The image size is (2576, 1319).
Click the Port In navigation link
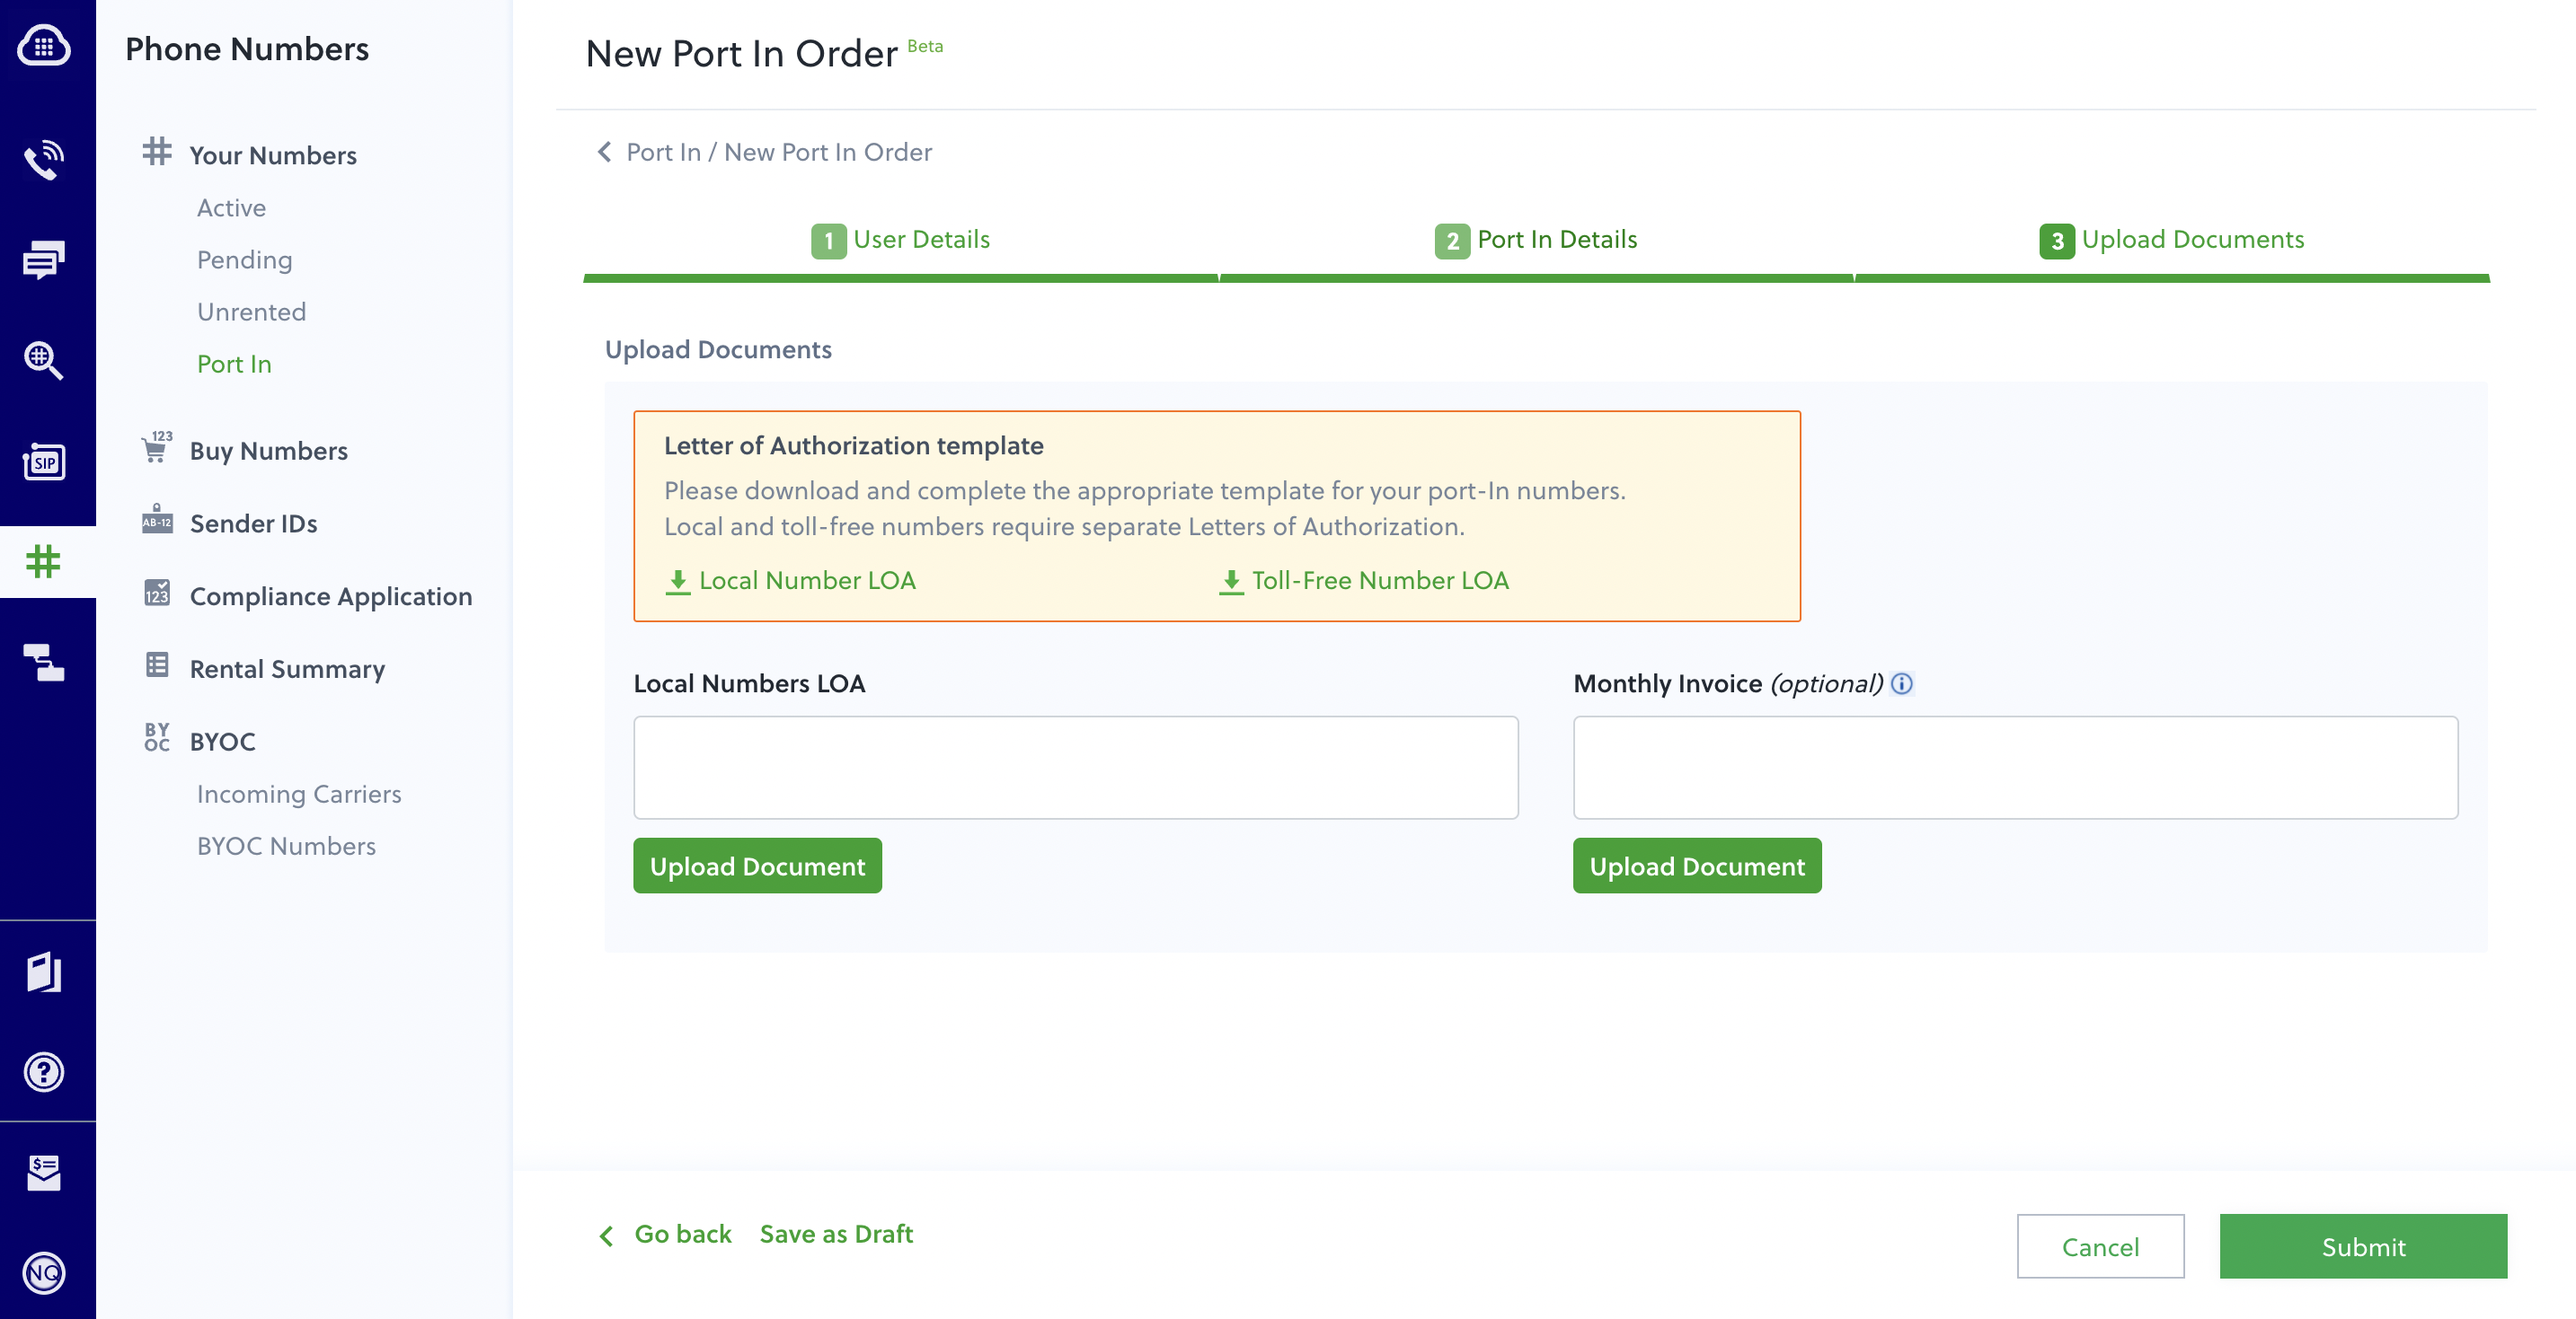(x=232, y=364)
